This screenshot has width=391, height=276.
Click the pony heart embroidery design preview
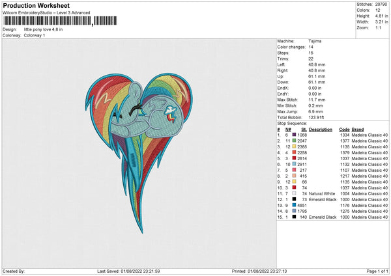point(139,153)
